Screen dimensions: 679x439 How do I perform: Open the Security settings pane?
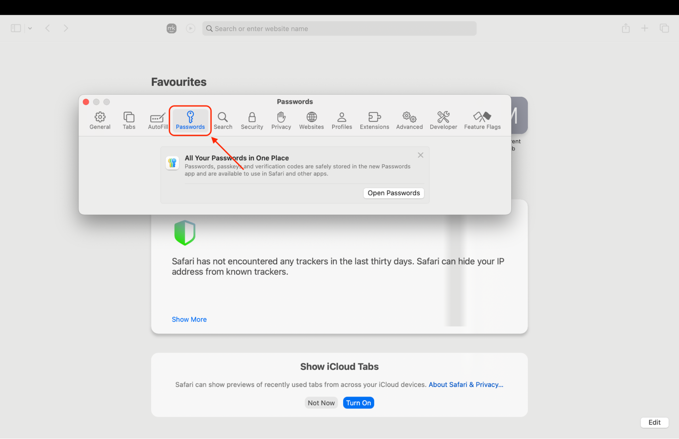[x=252, y=120]
